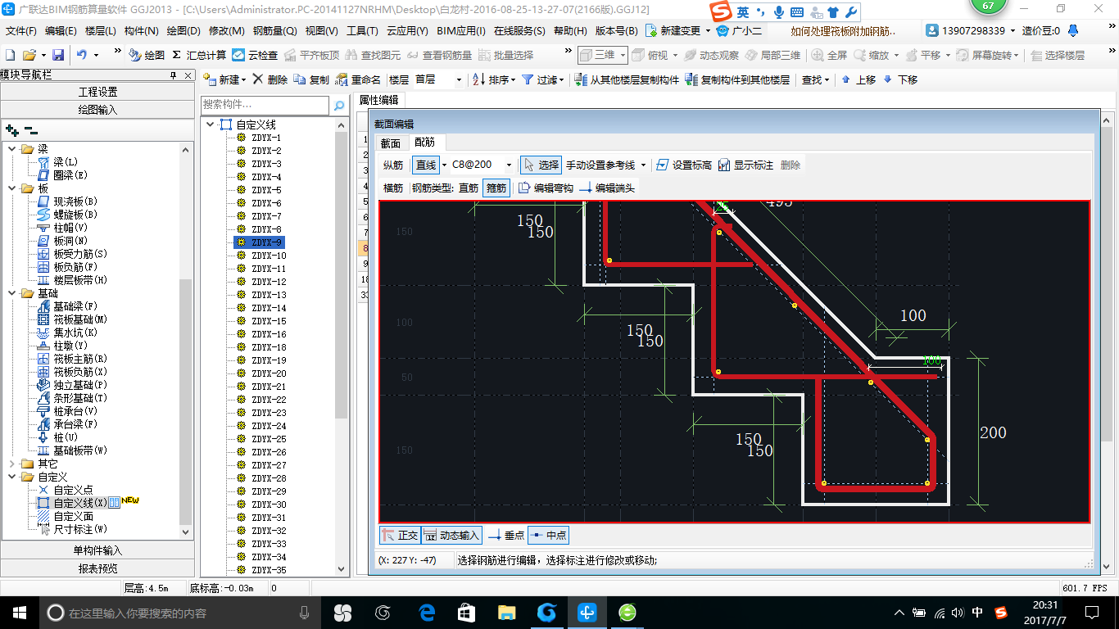Click 显示标注 in the section editor
1119x629 pixels.
pyautogui.click(x=745, y=165)
